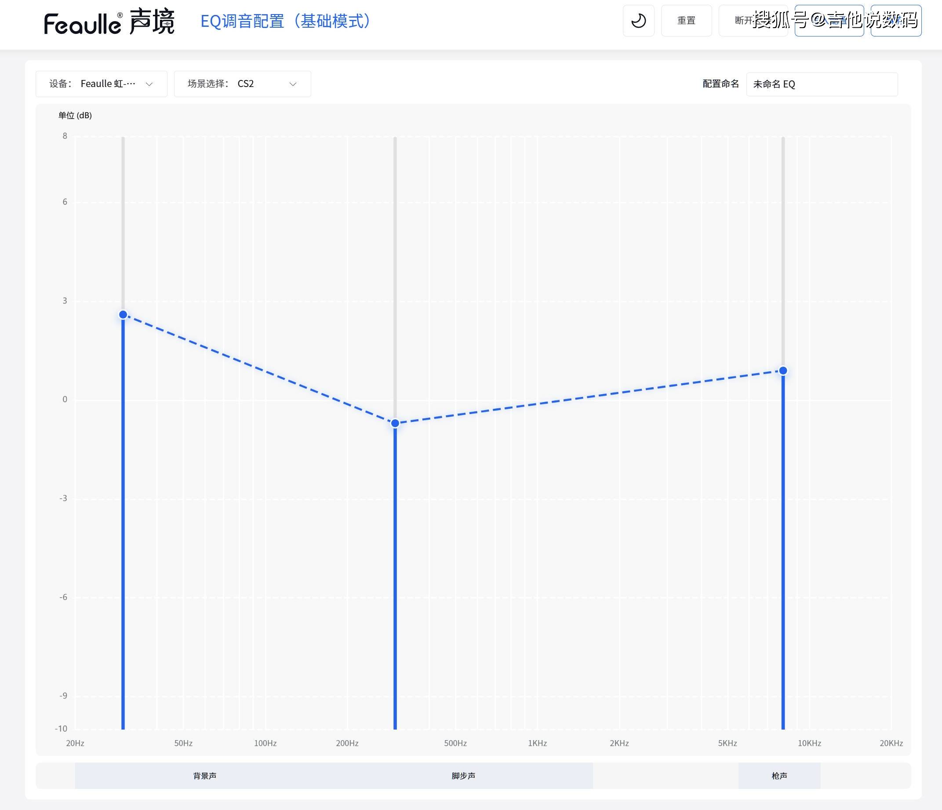This screenshot has width=942, height=810.
Task: Select the 脚步声 frequency band
Action: pyautogui.click(x=463, y=775)
